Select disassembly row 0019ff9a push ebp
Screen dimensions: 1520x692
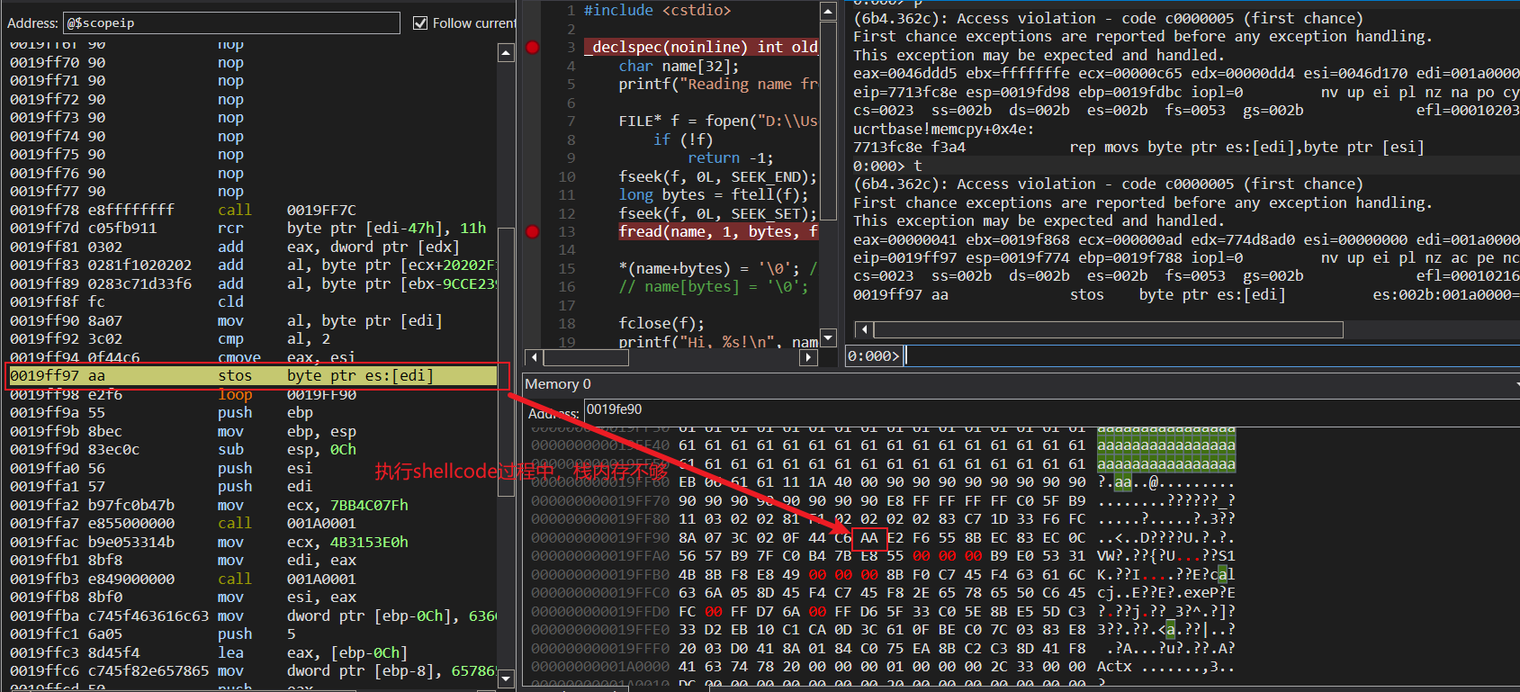pyautogui.click(x=253, y=412)
